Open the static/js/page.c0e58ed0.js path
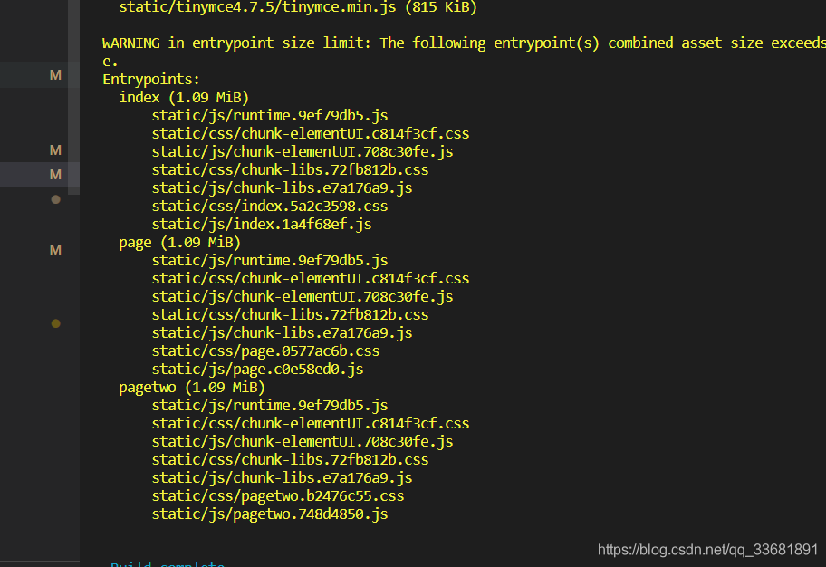Viewport: 826px width, 567px height. 257,370
